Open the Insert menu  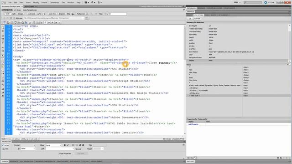click(x=28, y=3)
